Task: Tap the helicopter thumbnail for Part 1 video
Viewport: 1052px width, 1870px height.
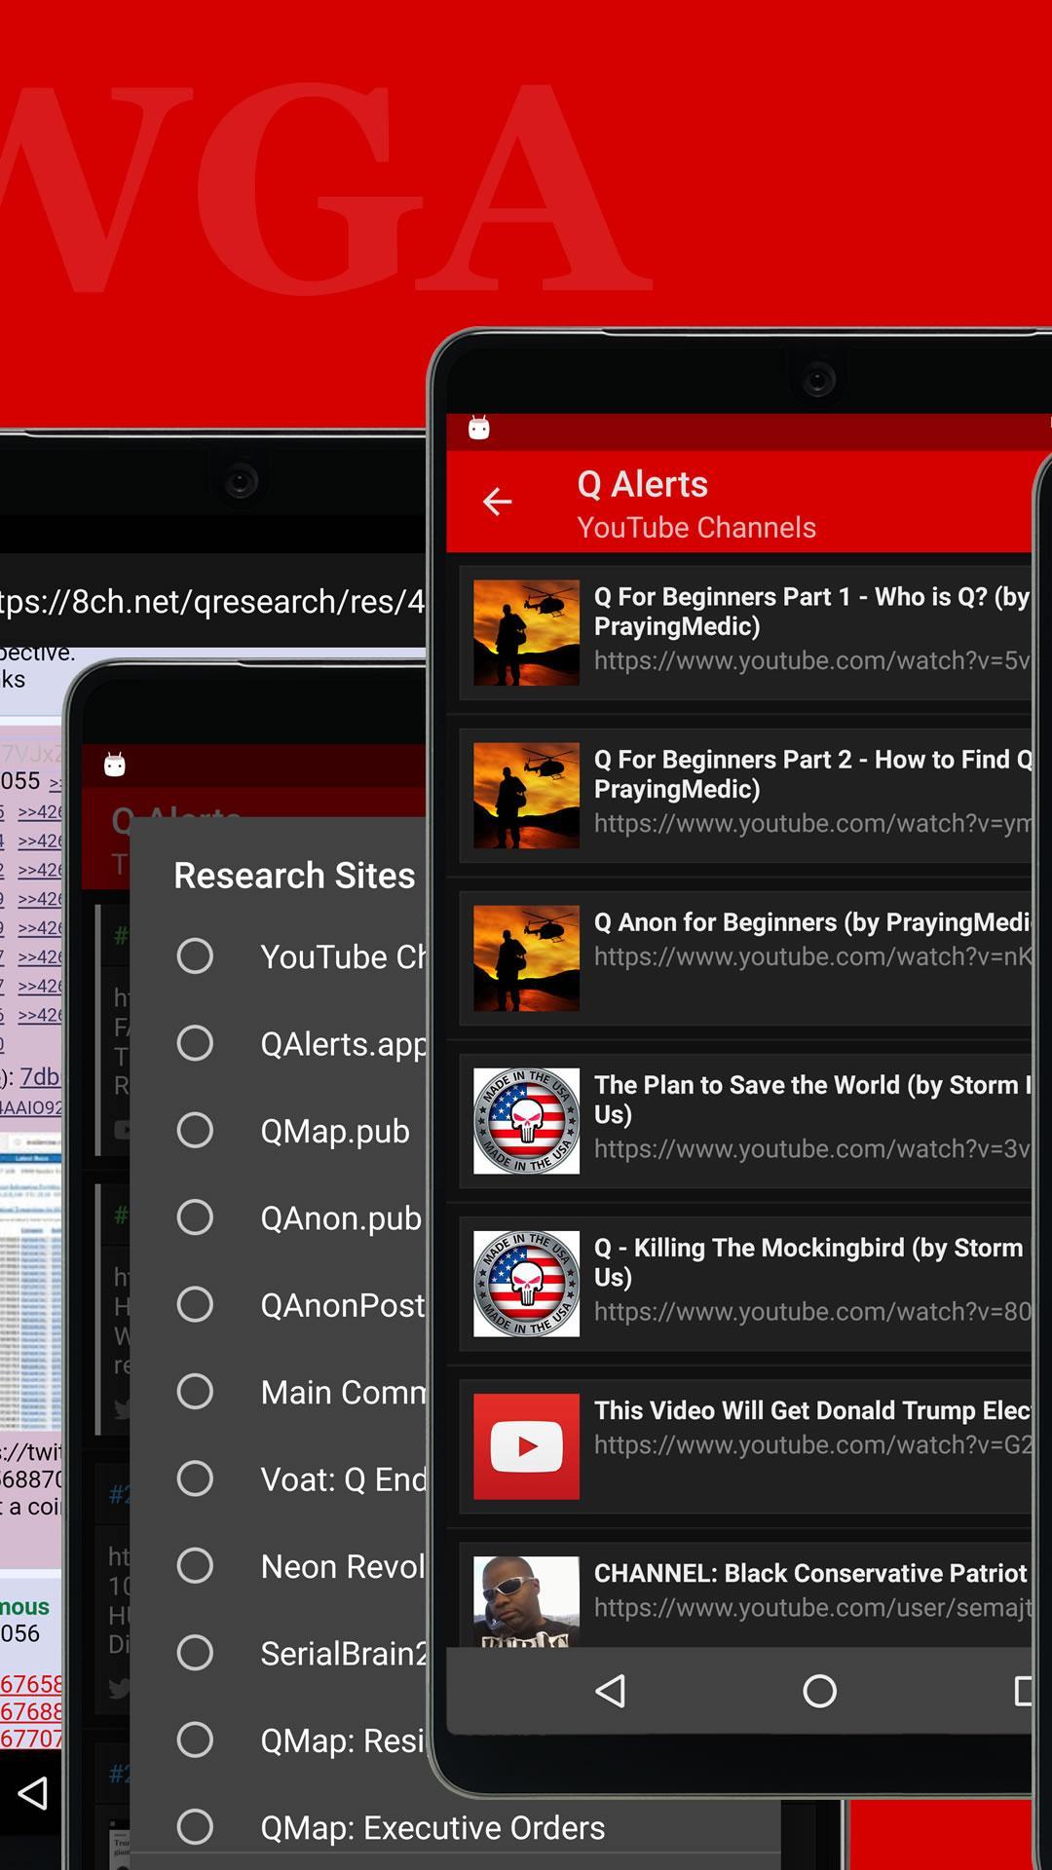Action: pyautogui.click(x=526, y=633)
